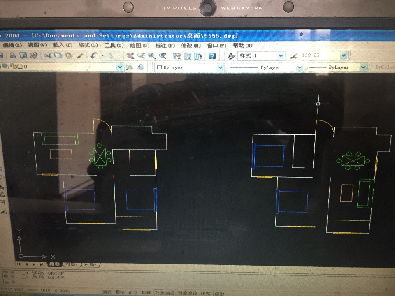Select the Zoom realtime magnifier tool
This screenshot has width=395, height=296.
click(141, 55)
